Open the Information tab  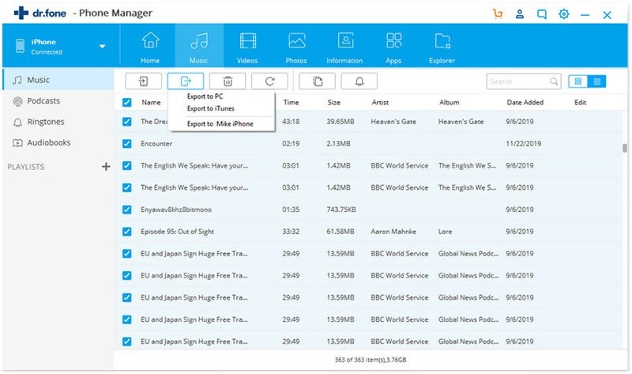[344, 46]
